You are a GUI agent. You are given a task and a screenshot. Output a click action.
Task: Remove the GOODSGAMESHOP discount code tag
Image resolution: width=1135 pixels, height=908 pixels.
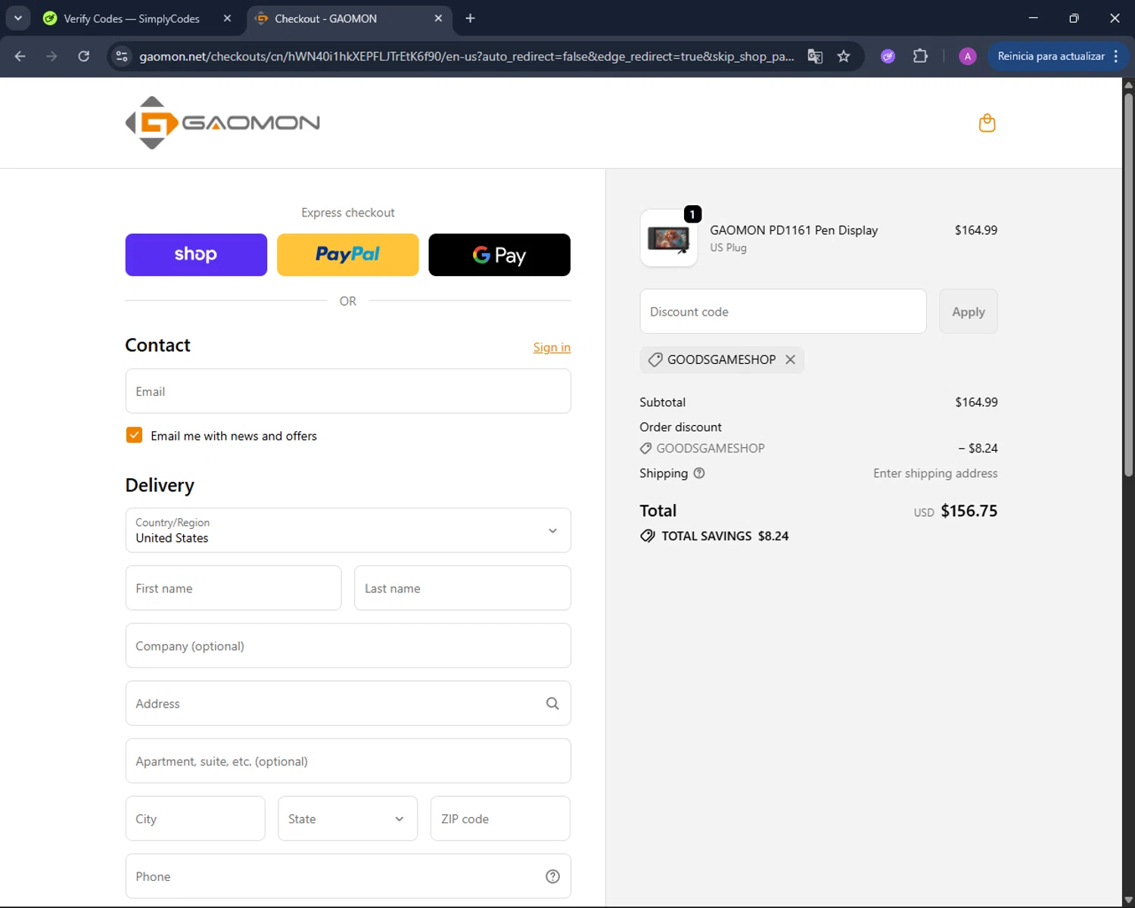pyautogui.click(x=790, y=359)
